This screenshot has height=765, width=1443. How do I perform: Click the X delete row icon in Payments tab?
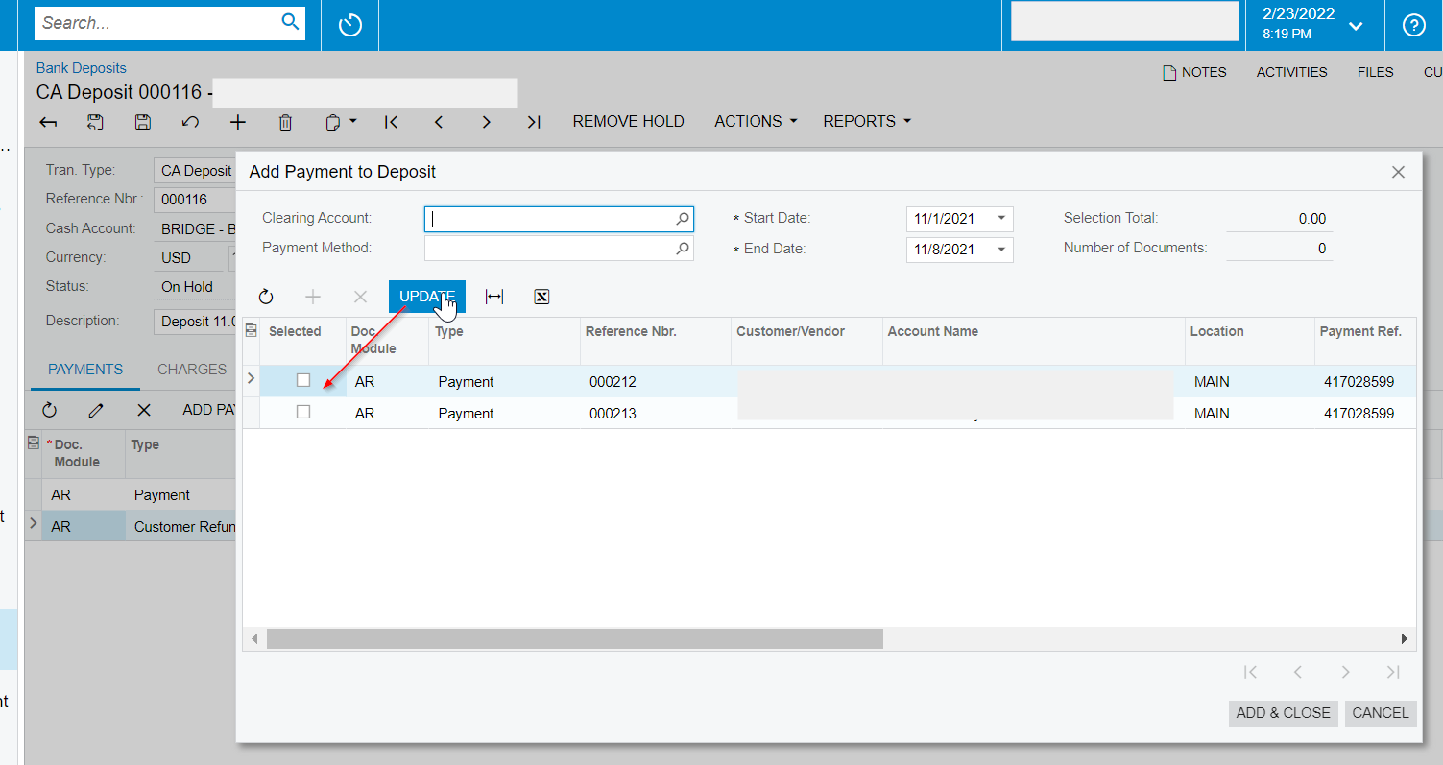144,410
